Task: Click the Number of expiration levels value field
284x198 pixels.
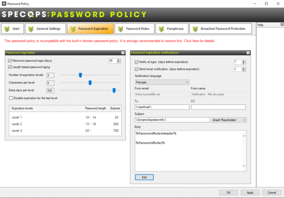Action: coord(50,75)
